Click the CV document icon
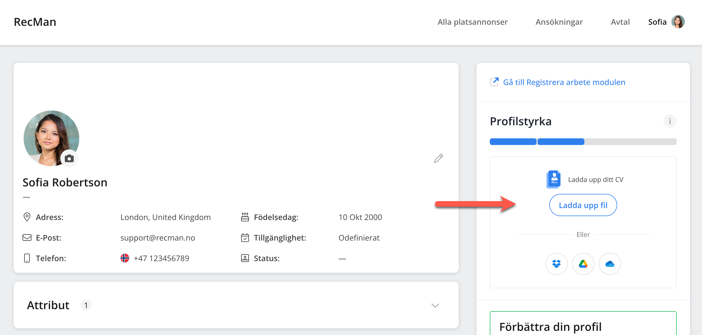Image resolution: width=702 pixels, height=335 pixels. click(553, 179)
